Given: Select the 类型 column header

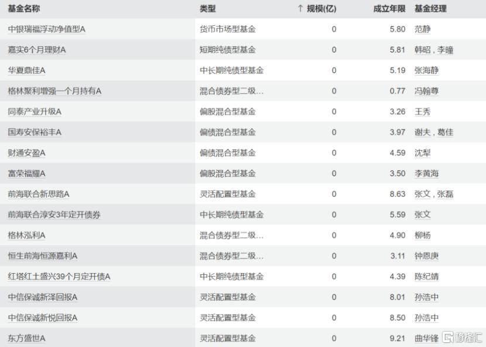Looking at the screenshot, I should pyautogui.click(x=208, y=9).
